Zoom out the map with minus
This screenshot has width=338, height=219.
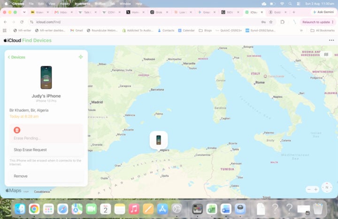tap(309, 190)
